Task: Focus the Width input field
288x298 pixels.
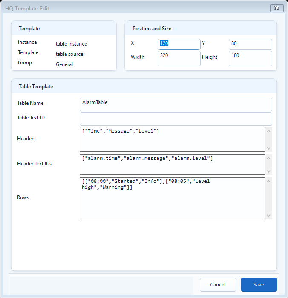Action: (179, 58)
